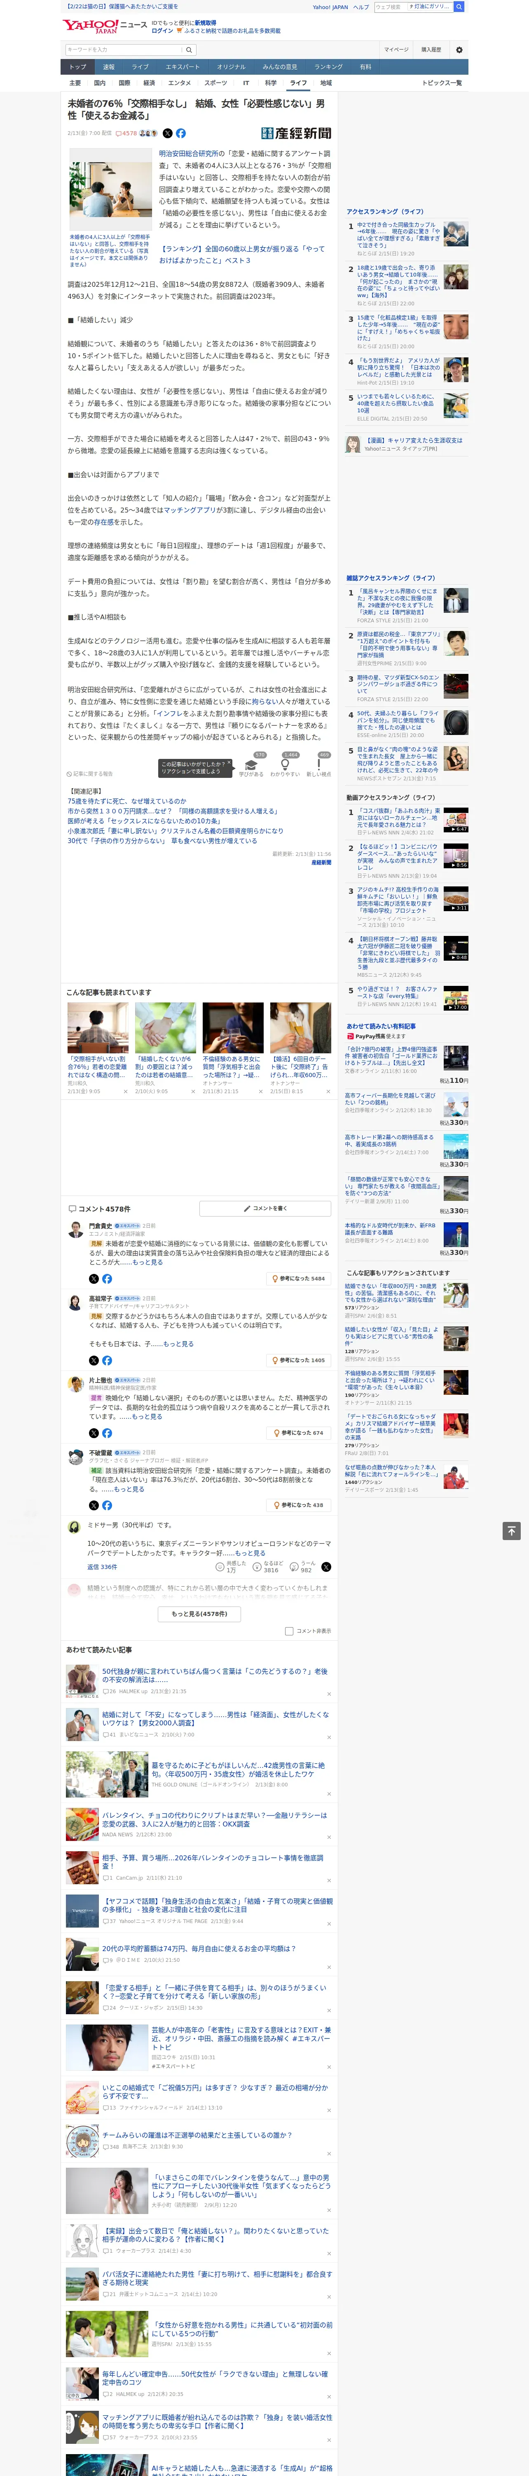Share 不破雷蔵's comment on X

coord(94,1505)
